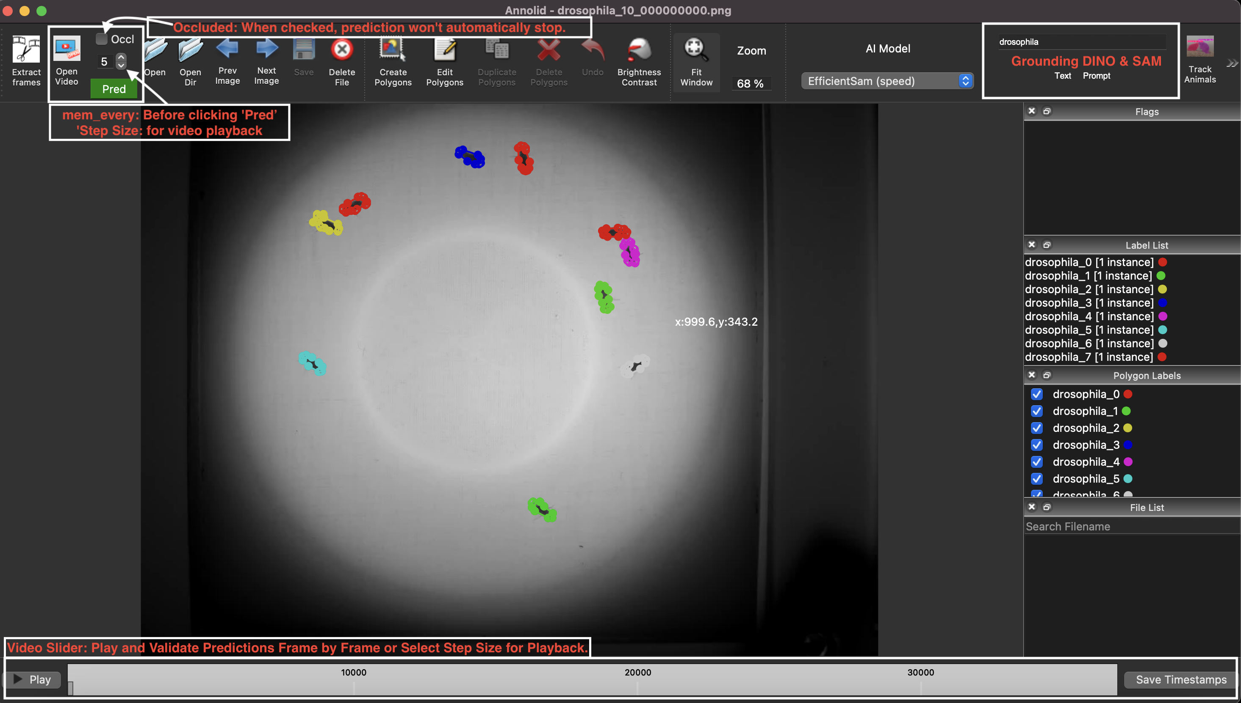Switch to Edit Polygons mode
The width and height of the screenshot is (1241, 703).
pos(444,50)
